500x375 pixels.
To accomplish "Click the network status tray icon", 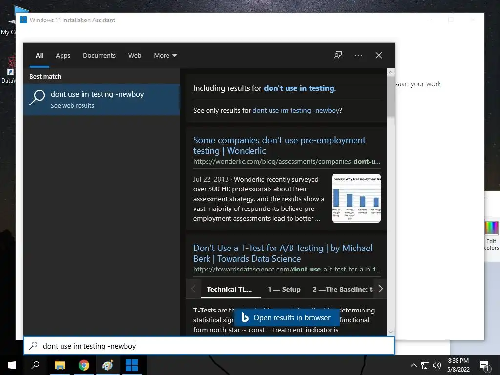I will 425,365.
